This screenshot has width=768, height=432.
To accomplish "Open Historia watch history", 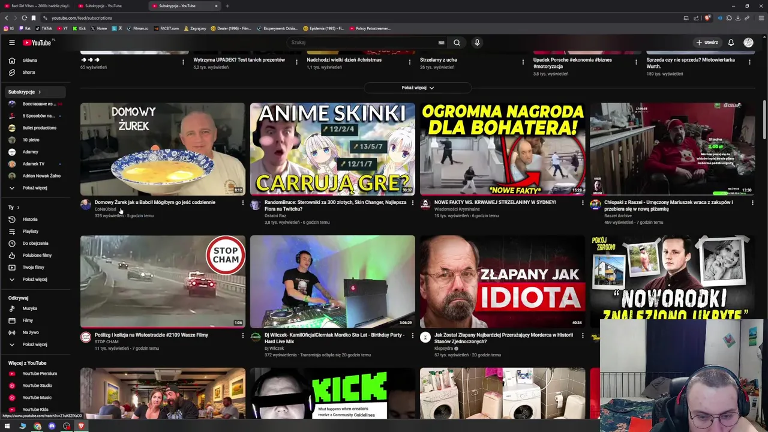I will (36, 219).
